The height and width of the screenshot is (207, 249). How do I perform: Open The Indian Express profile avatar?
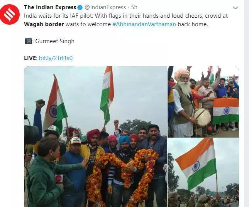click(10, 14)
